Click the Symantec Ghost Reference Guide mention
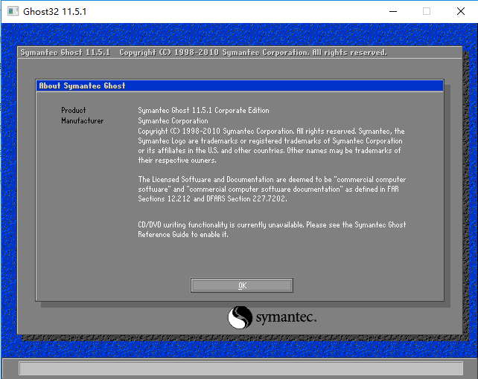The height and width of the screenshot is (379, 478). coord(182,235)
